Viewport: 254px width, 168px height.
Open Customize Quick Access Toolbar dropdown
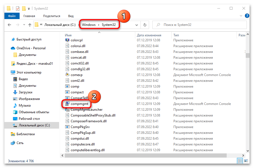[29, 9]
